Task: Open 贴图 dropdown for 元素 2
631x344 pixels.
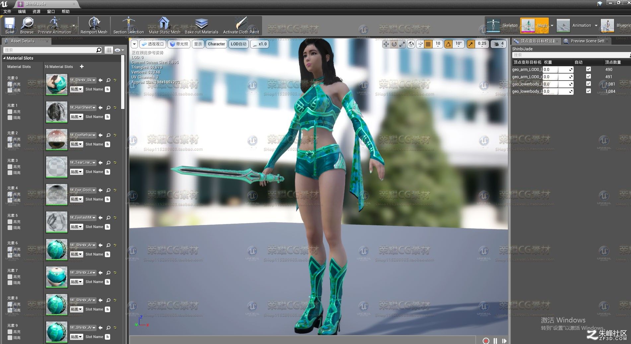Action: pyautogui.click(x=76, y=144)
